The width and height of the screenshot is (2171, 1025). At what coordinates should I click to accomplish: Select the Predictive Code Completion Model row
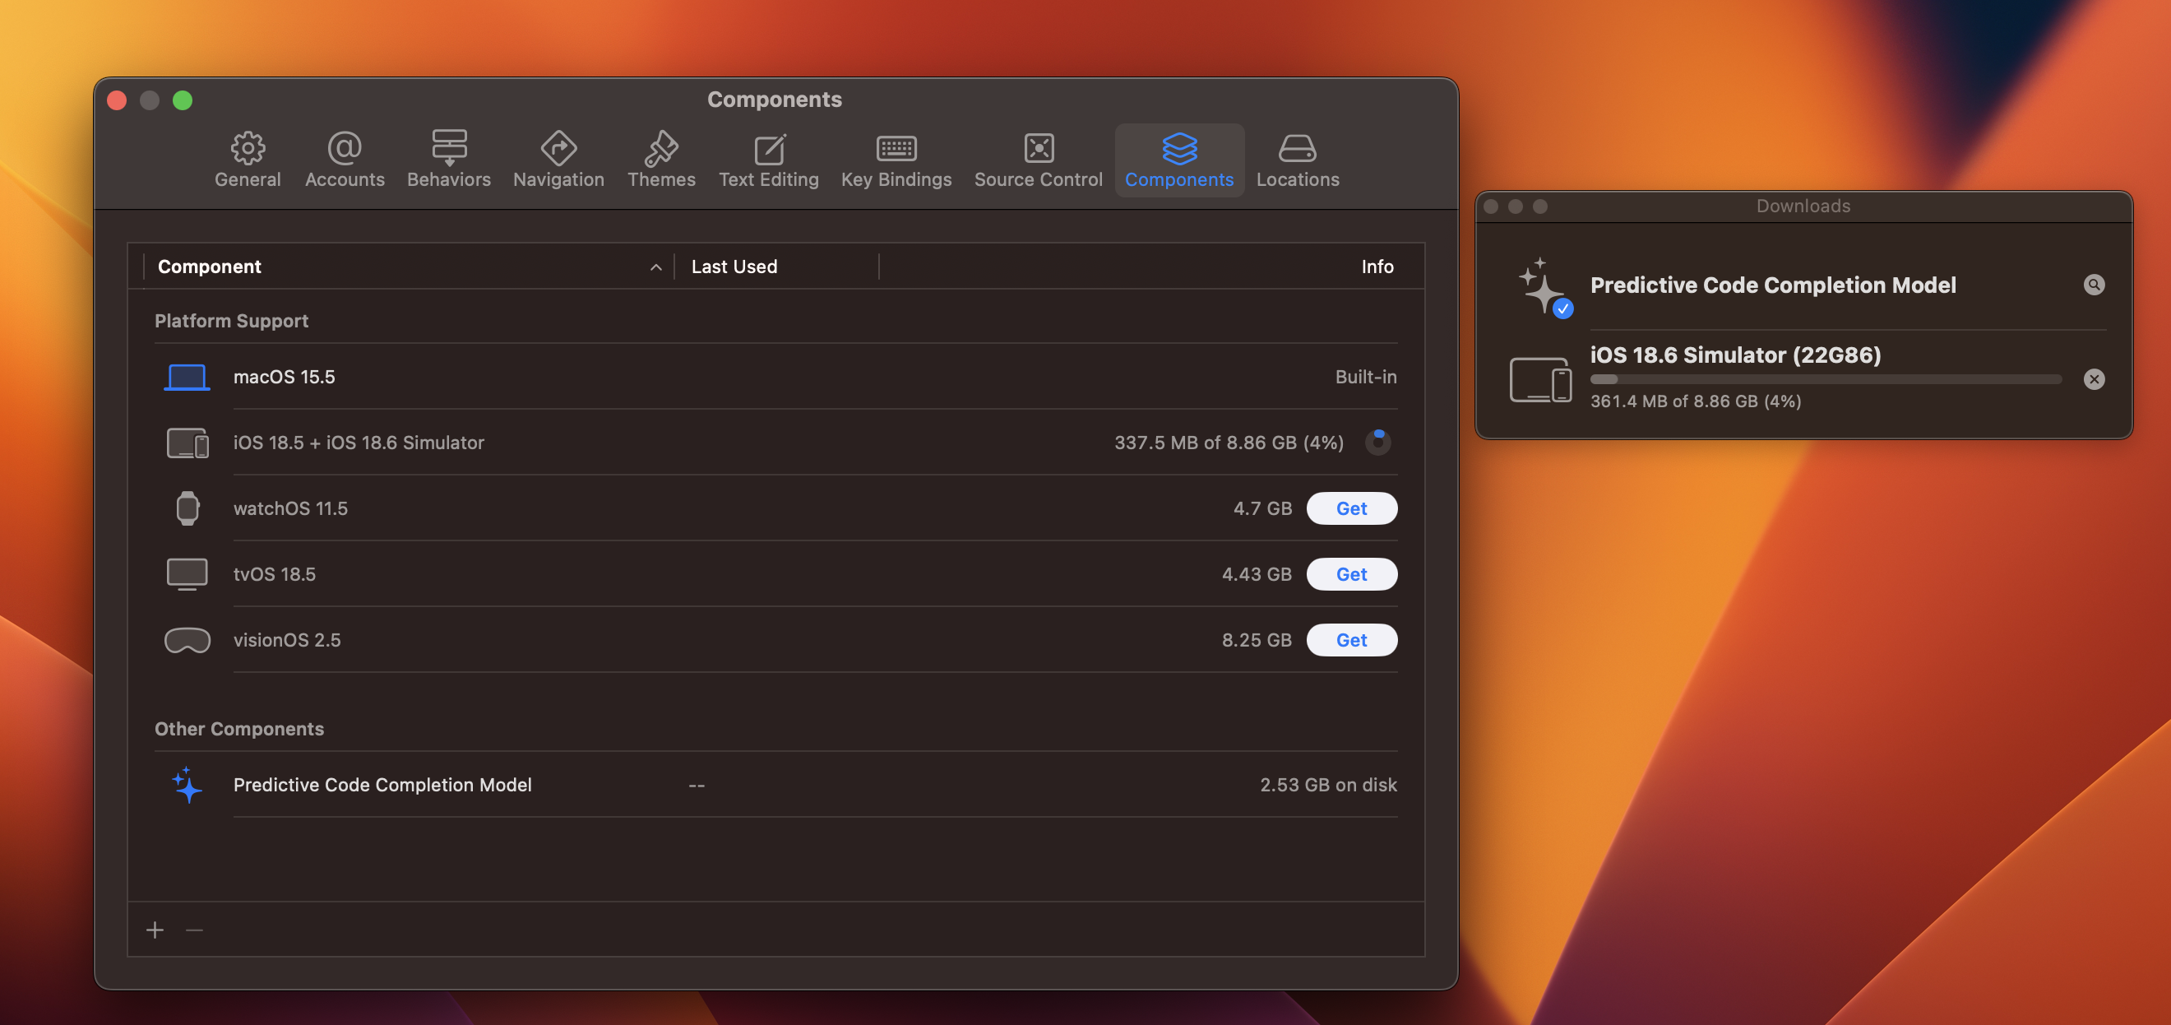tap(382, 785)
